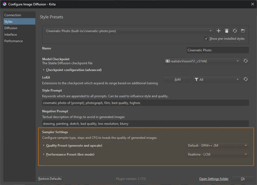Click the Add button under LoRA
This screenshot has width=257, height=185.
tap(177, 79)
